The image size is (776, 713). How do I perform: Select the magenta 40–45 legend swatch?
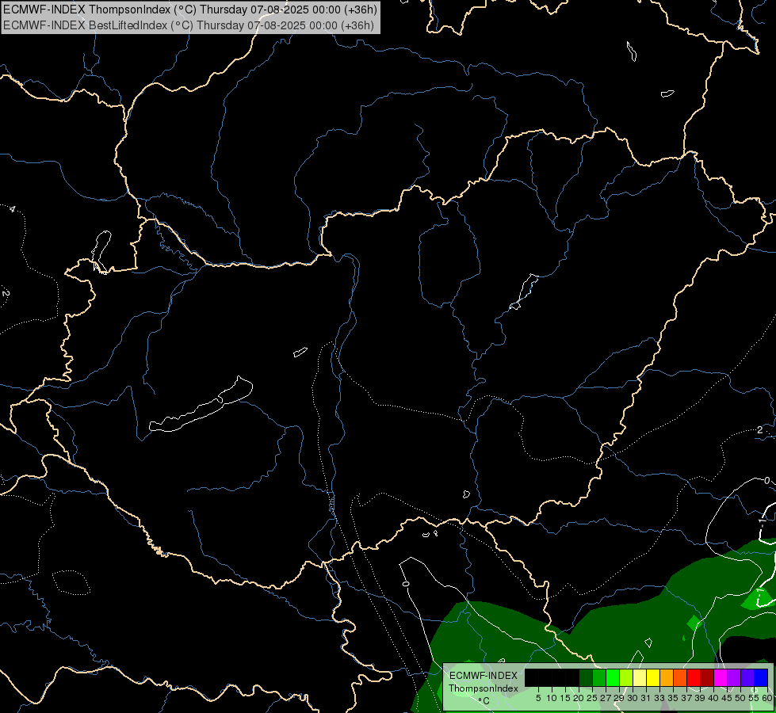coord(721,678)
